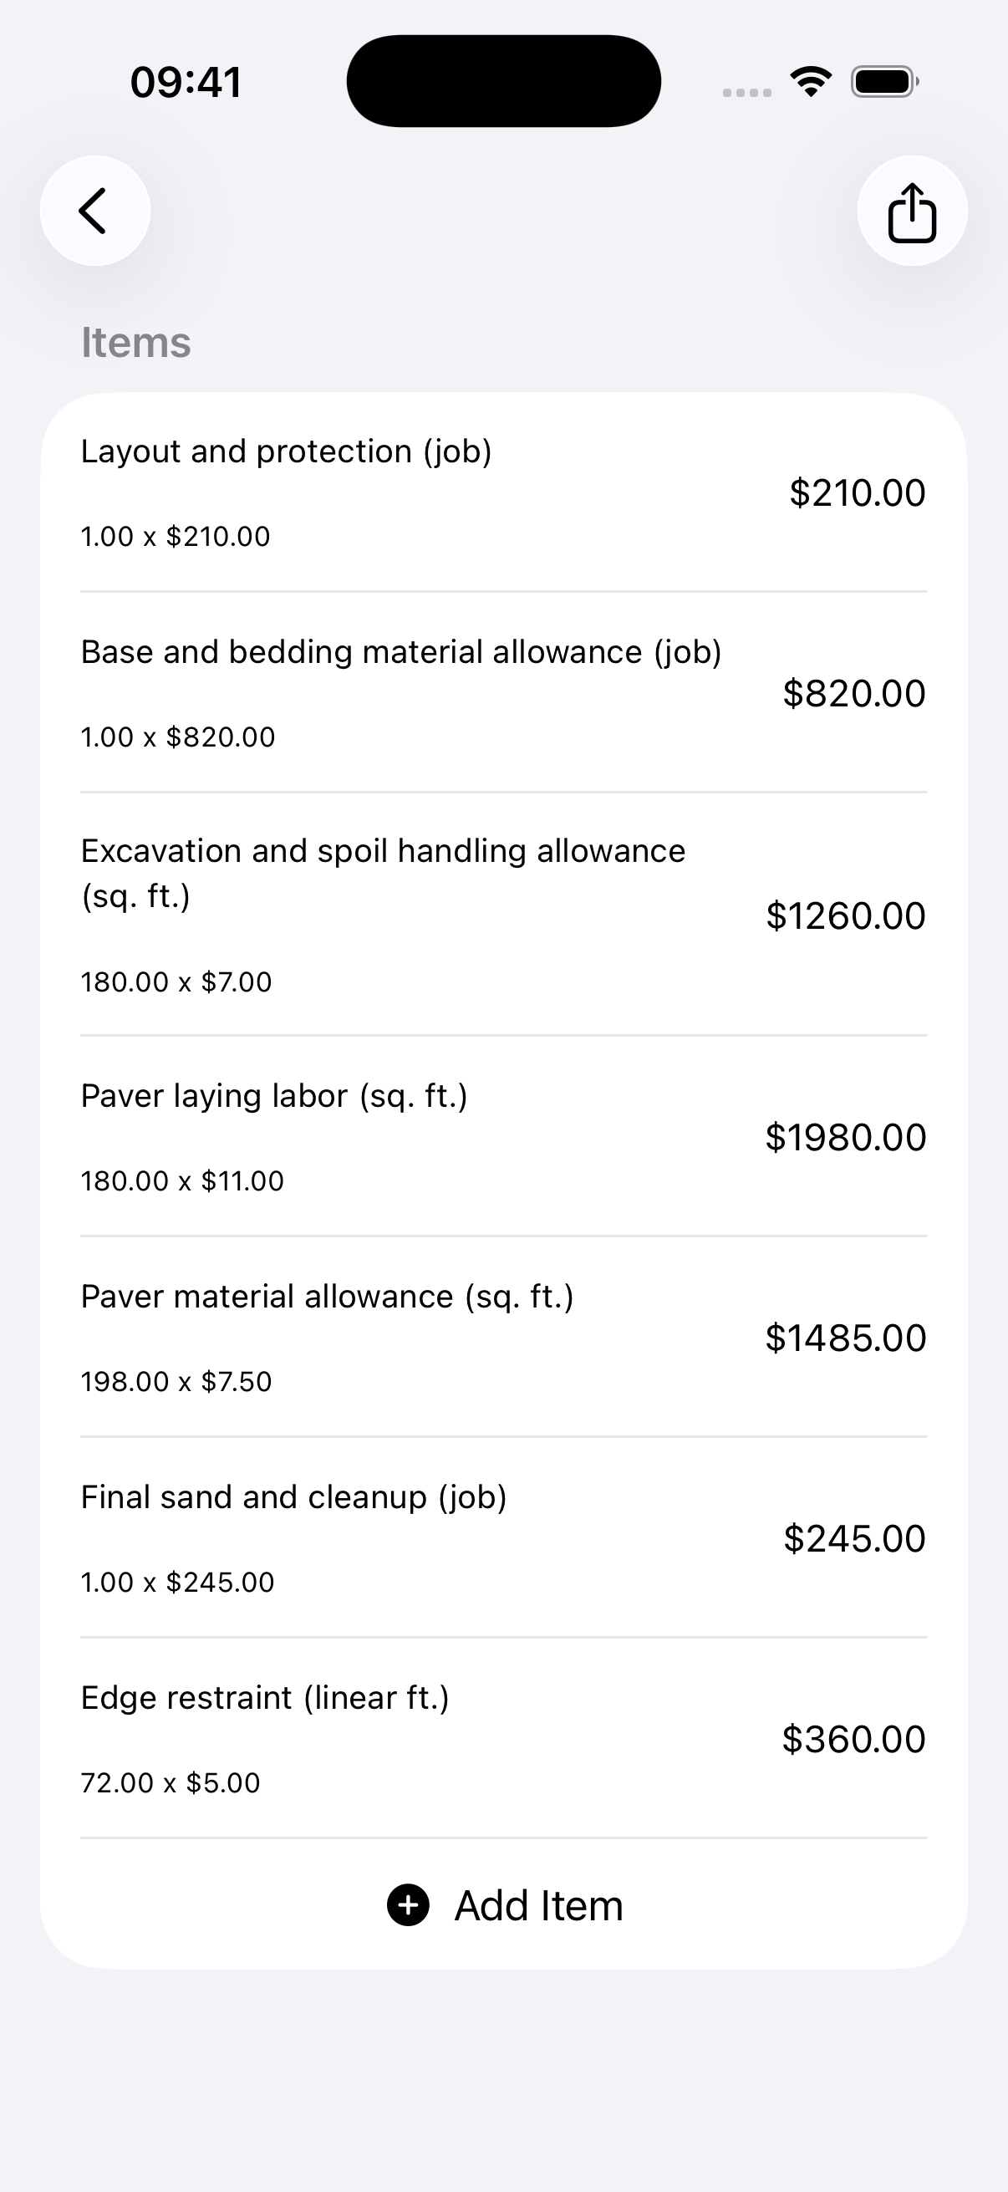Tap the cellular signal dots
Viewport: 1008px width, 2192px height.
click(747, 92)
